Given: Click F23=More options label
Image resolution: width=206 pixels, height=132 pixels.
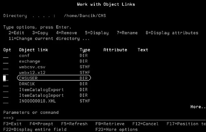Looking at the screenshot, I should point(116,130).
